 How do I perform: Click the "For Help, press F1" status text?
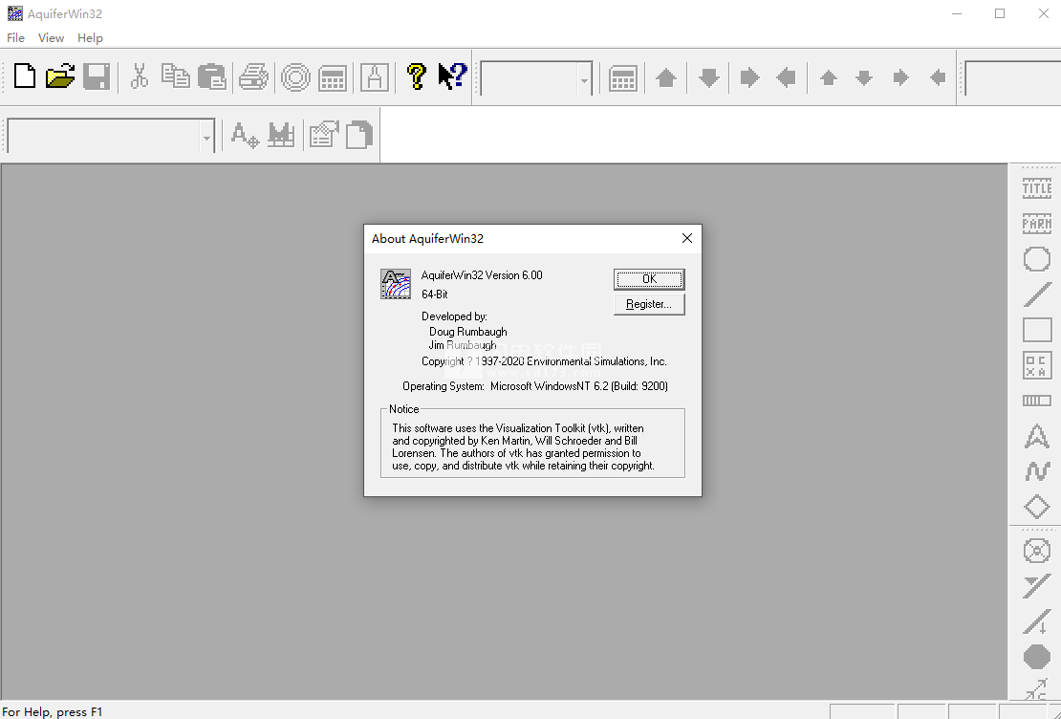click(x=53, y=711)
